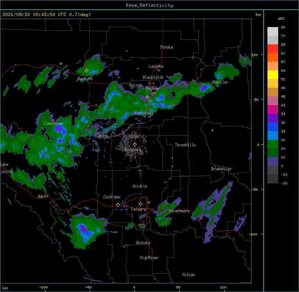Click the ThreeHills town label
299x292 pixels.
coord(185,145)
